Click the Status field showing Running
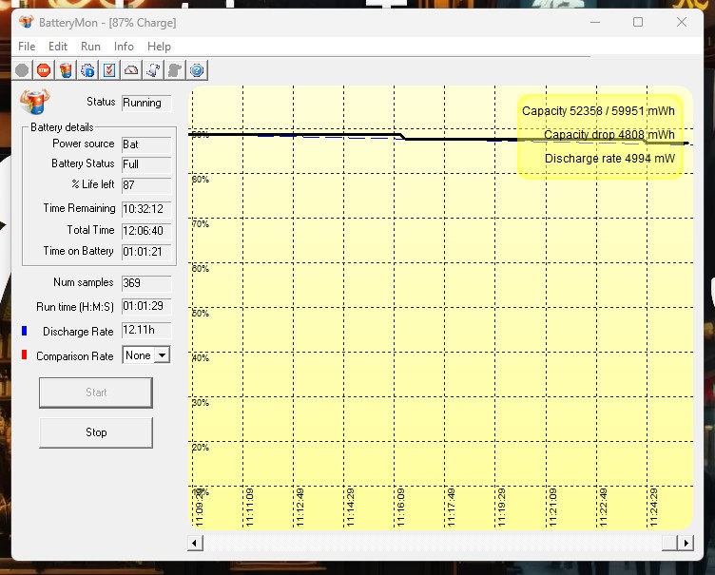Screen dimensions: 715x575 click(x=146, y=103)
